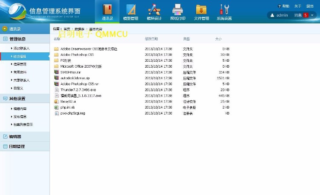Open the 模型管理 ruler icon module

click(x=131, y=12)
